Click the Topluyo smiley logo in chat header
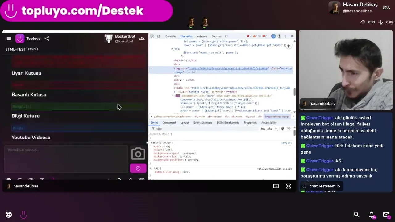This screenshot has height=222, width=395. tap(20, 39)
